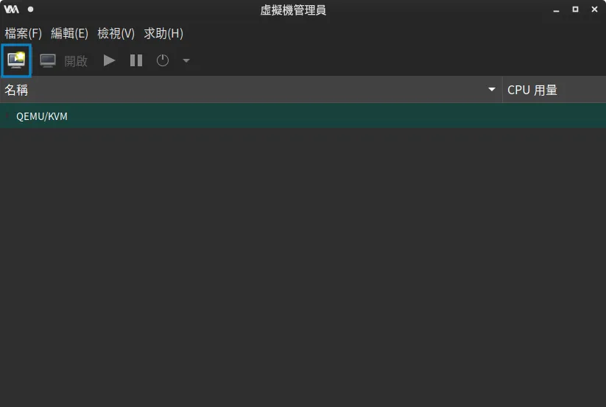
Task: Open the 編輯(E) menu
Action: tap(69, 34)
